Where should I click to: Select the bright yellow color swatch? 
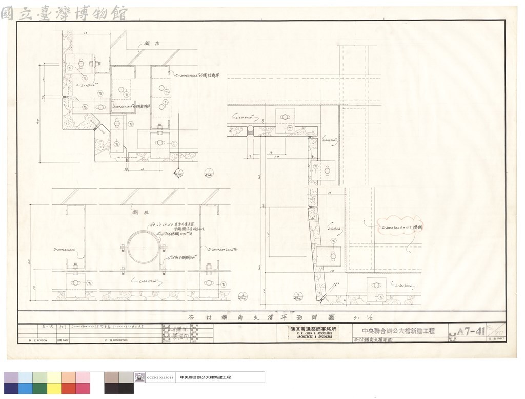pos(54,388)
